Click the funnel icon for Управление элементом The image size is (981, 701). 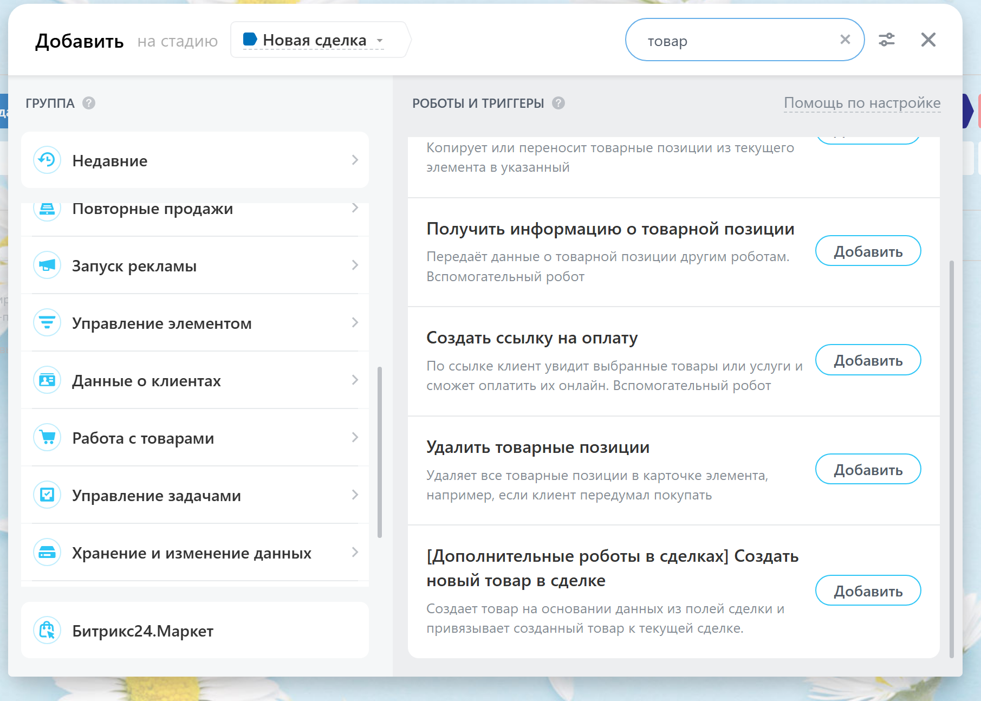[47, 323]
